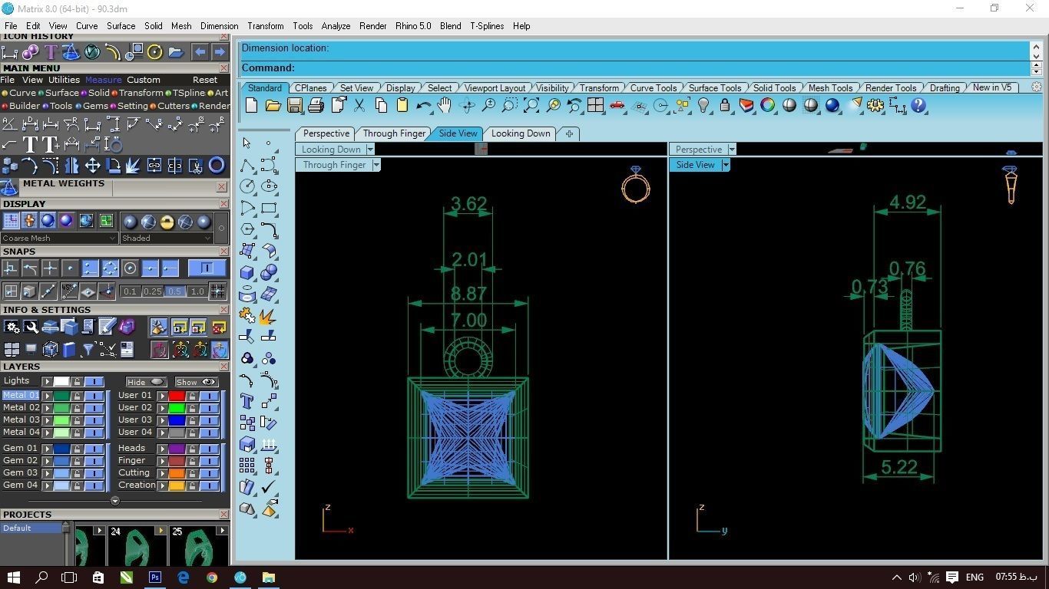Screen dimensions: 1049x589
Task: Click the Print icon in Standard toolbar
Action: [x=316, y=106]
